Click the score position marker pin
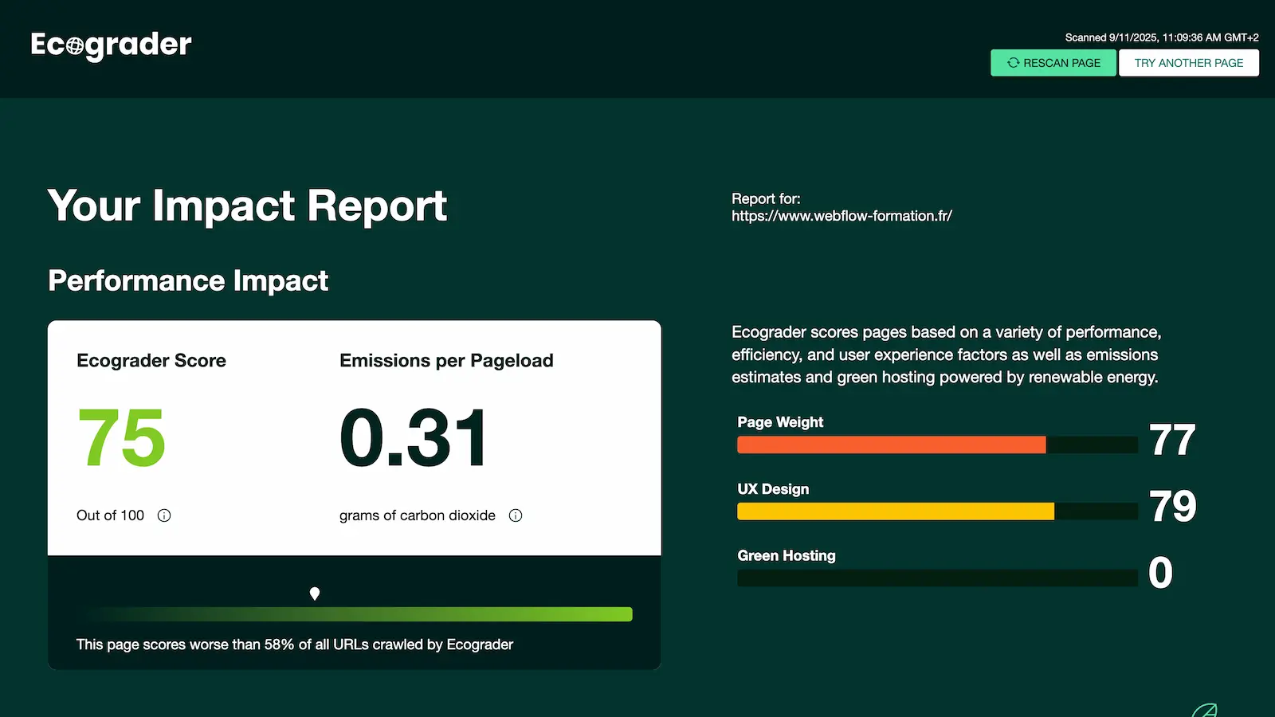This screenshot has width=1275, height=717. pyautogui.click(x=315, y=594)
